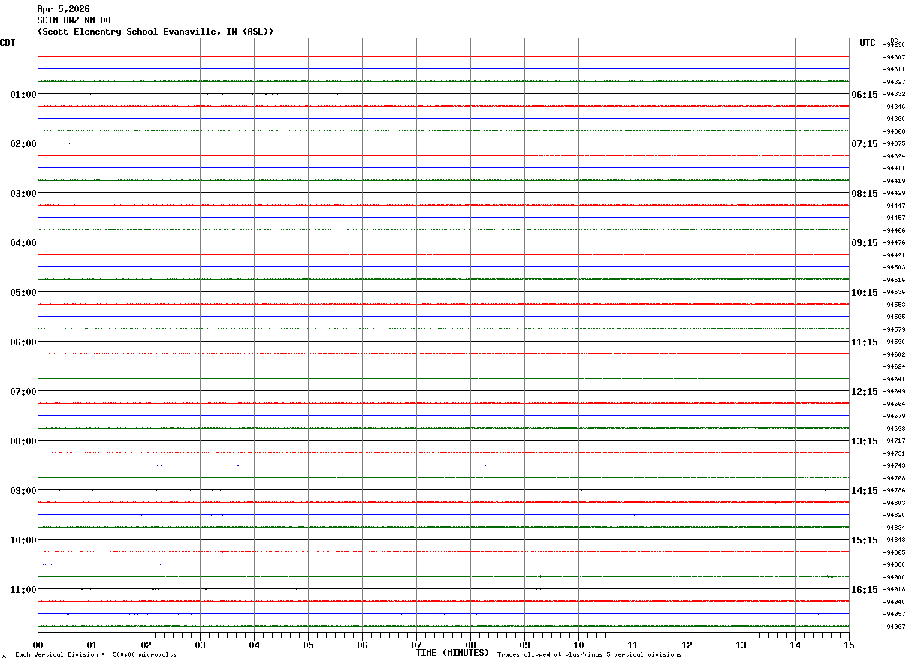Click the UTC time label '12:15'
The image size is (909, 665).
(865, 392)
